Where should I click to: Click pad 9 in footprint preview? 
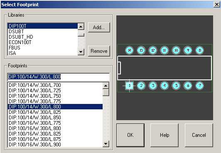(x=188, y=50)
